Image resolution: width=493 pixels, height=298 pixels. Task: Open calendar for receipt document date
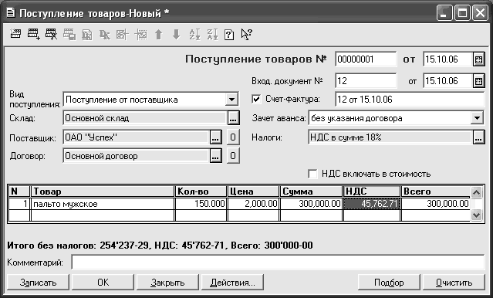coord(478,59)
